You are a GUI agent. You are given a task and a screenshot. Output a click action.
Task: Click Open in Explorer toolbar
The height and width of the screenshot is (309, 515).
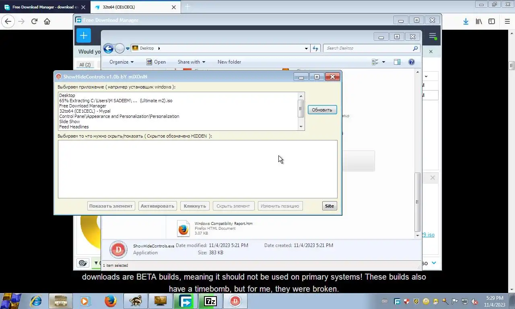156,62
